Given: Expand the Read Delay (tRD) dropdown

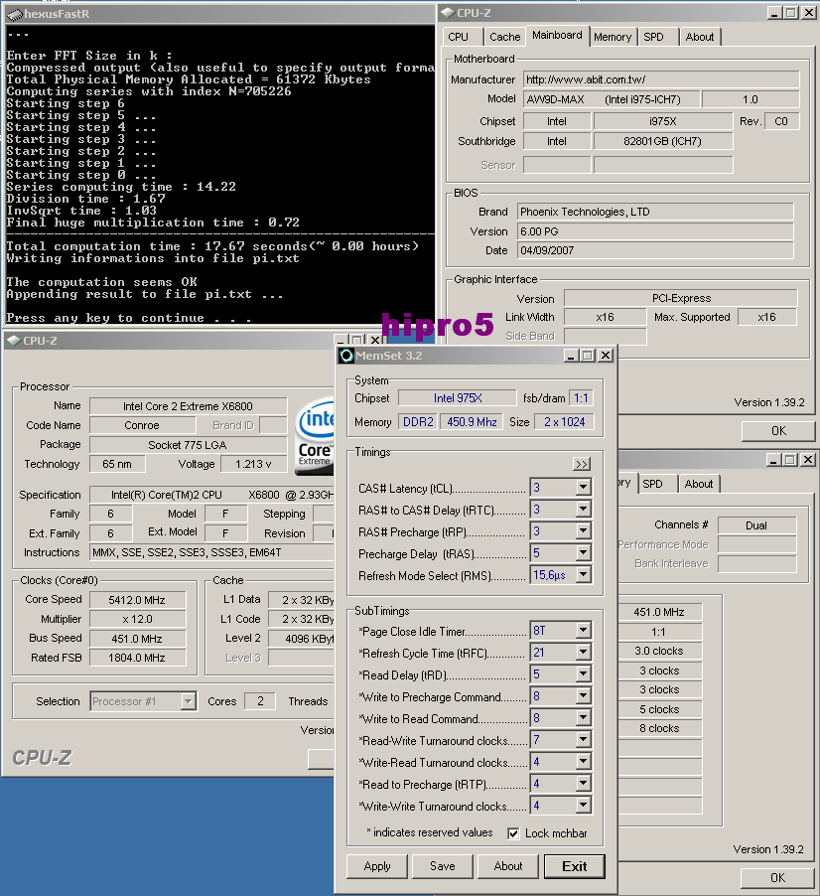Looking at the screenshot, I should point(583,674).
